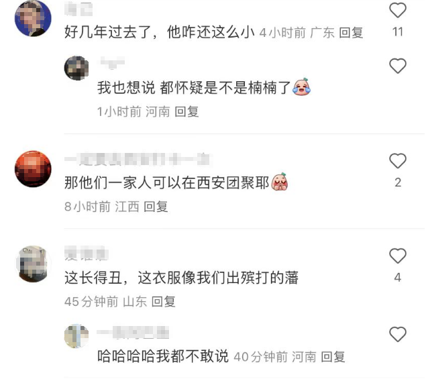Like the Henan reply about 楠楠
This screenshot has width=428, height=379.
(x=397, y=66)
